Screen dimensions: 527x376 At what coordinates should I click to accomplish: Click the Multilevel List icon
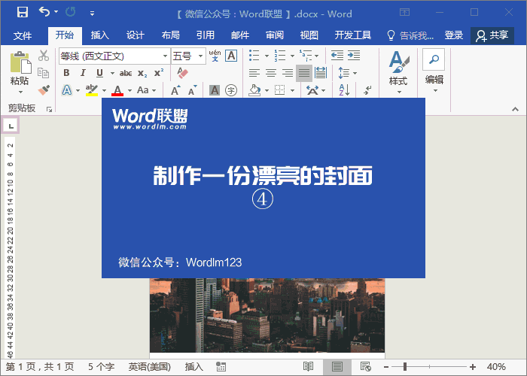pyautogui.click(x=305, y=56)
